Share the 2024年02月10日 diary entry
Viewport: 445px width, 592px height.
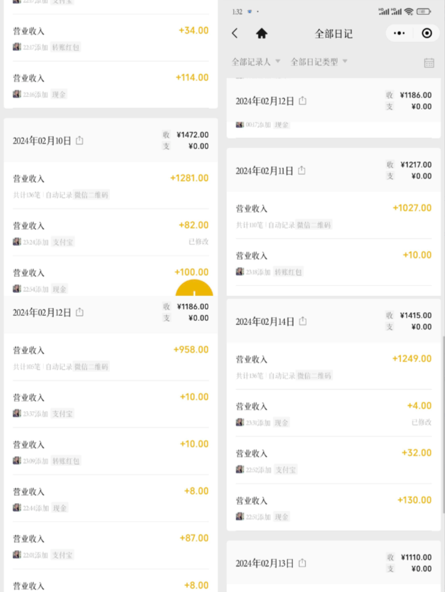pos(79,140)
